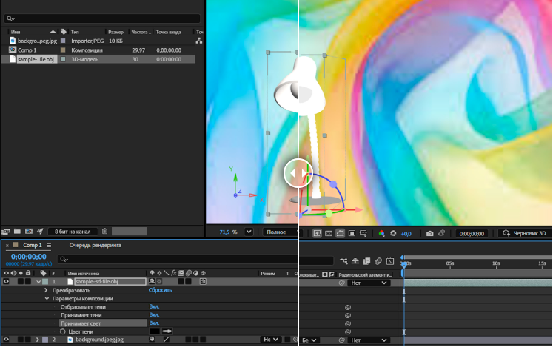Image resolution: width=553 pixels, height=347 pixels.
Task: Open the 'Бе' track matte dropdown for layer 2
Action: click(309, 340)
